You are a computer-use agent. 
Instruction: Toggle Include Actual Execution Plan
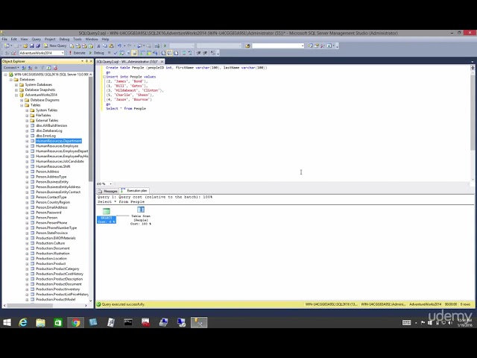pyautogui.click(x=142, y=53)
